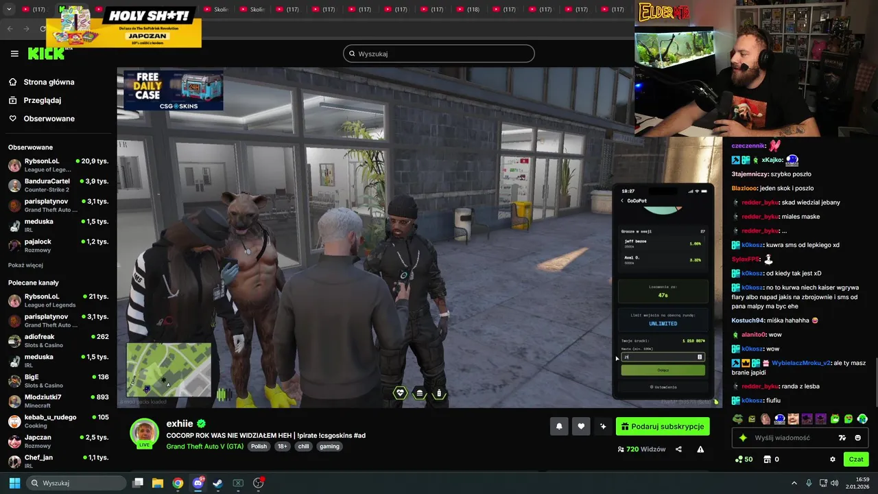
Task: Open the chat settings gear
Action: (x=833, y=459)
